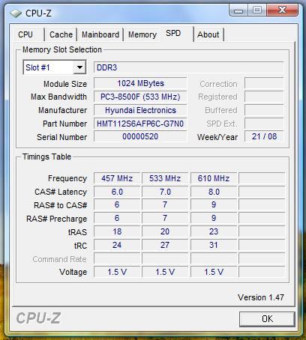The image size is (306, 340).
Task: Click the CPU-Z app icon in title bar
Action: pyautogui.click(x=16, y=13)
